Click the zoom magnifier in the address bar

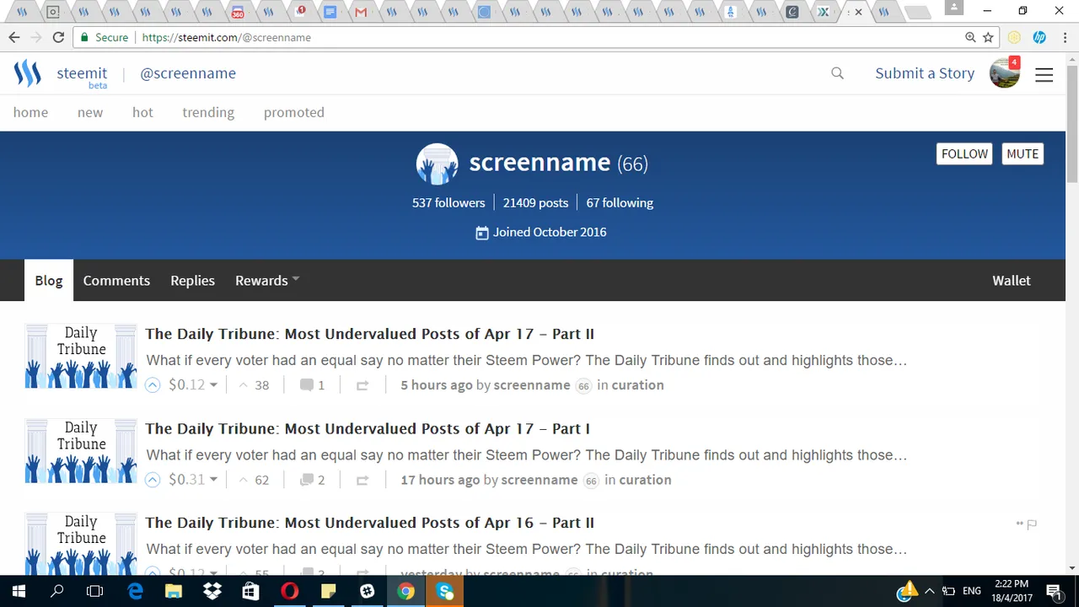pos(970,37)
